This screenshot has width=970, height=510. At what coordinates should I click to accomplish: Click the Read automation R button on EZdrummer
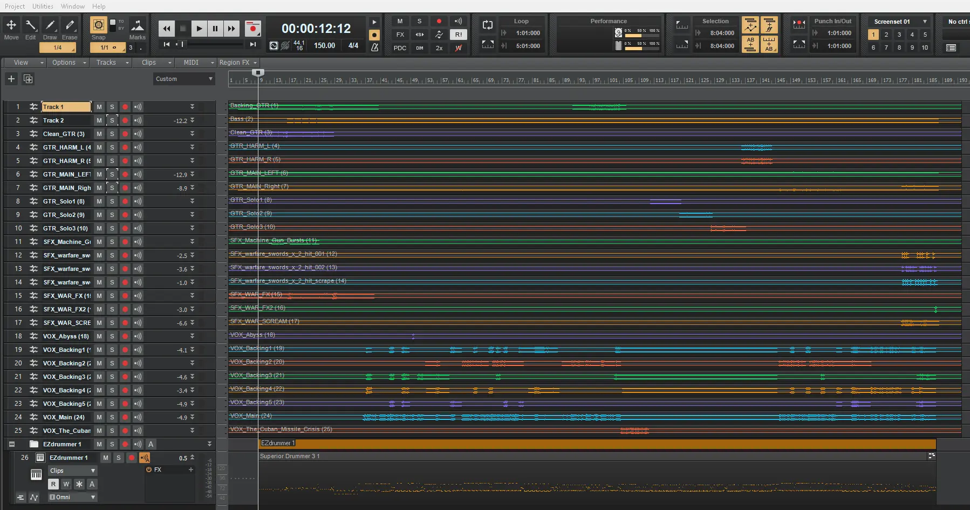pyautogui.click(x=53, y=484)
